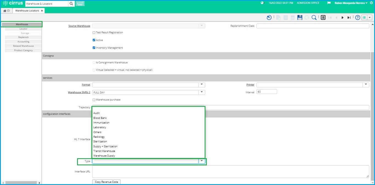Switch to the Accounting tab

[23, 41]
